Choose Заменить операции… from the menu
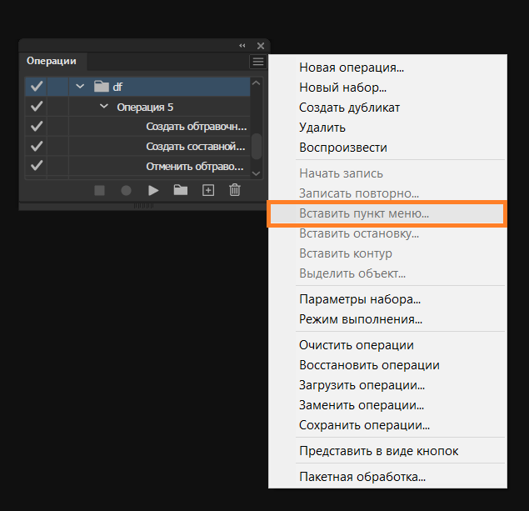 [x=387, y=404]
